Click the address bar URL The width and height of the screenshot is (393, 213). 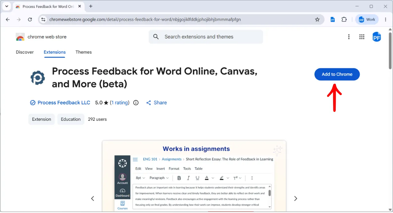pos(145,20)
